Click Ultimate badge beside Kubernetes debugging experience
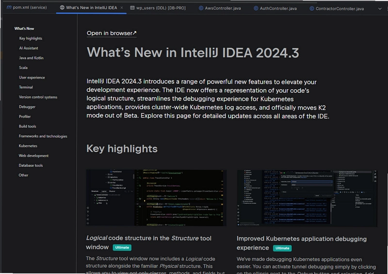Image resolution: width=388 pixels, height=274 pixels. coord(282,248)
